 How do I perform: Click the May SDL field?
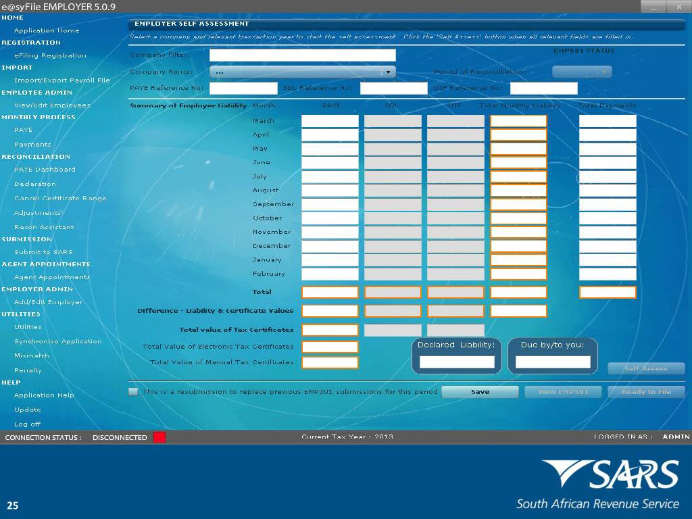[393, 149]
